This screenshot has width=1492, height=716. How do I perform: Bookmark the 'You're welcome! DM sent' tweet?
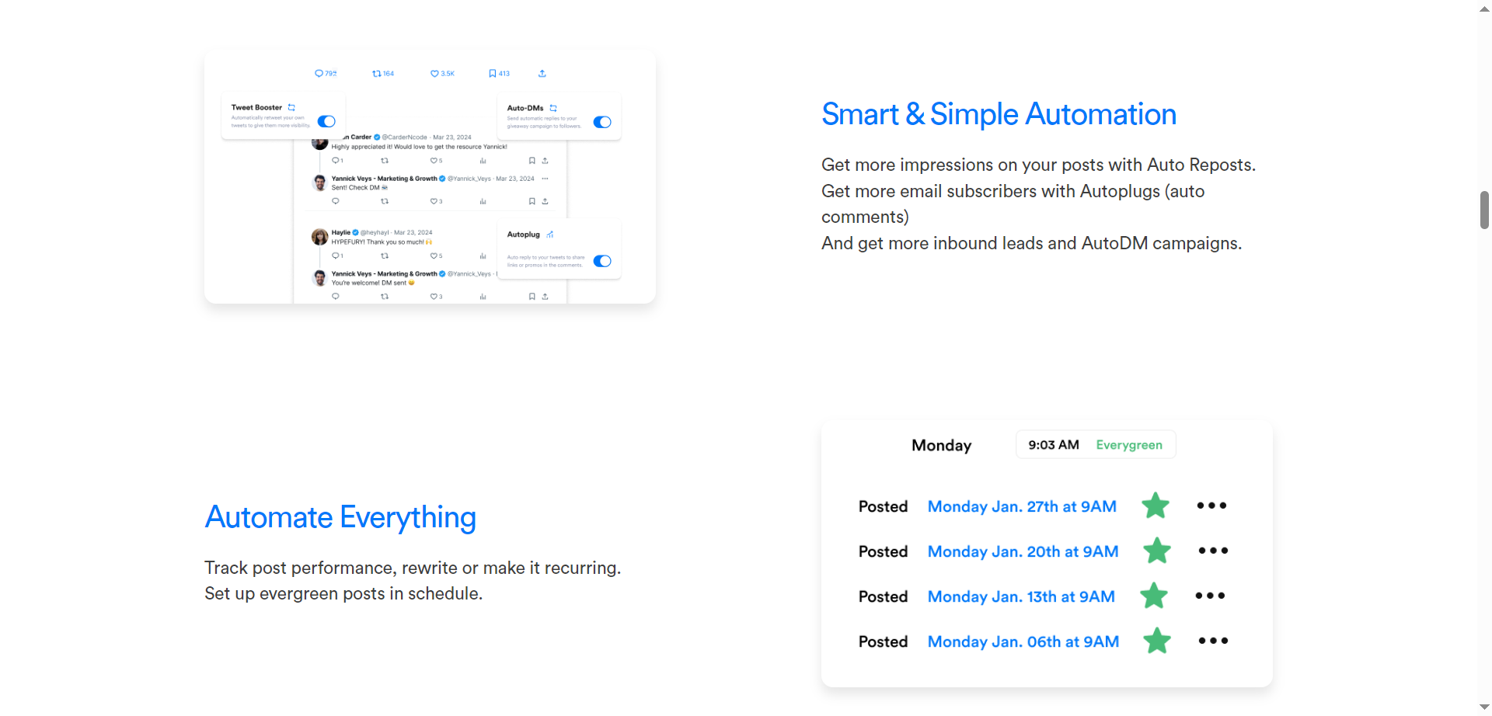[x=532, y=297]
